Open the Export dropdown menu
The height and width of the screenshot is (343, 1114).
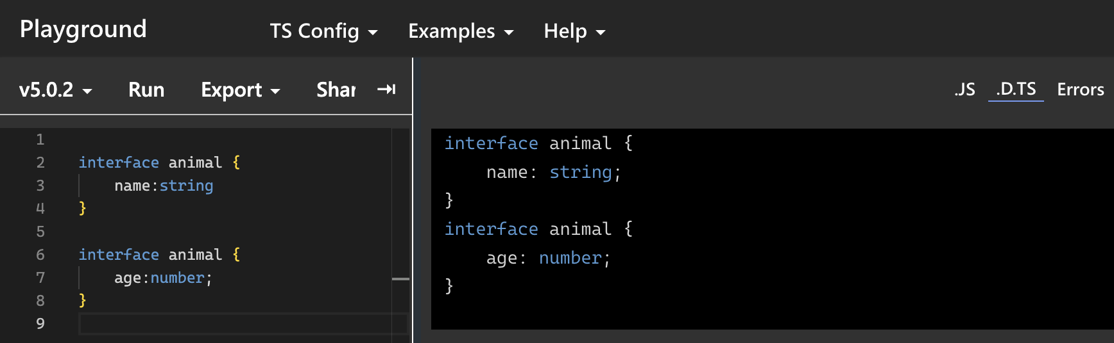click(241, 90)
